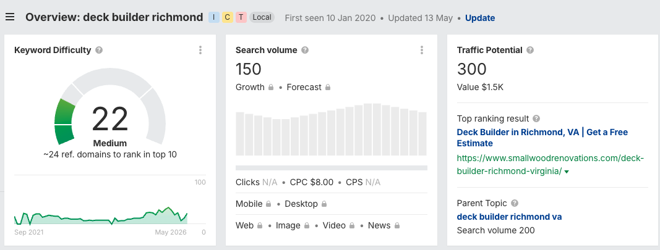Click the First seen 10 Jan 2020 text
The height and width of the screenshot is (250, 660).
coord(330,18)
